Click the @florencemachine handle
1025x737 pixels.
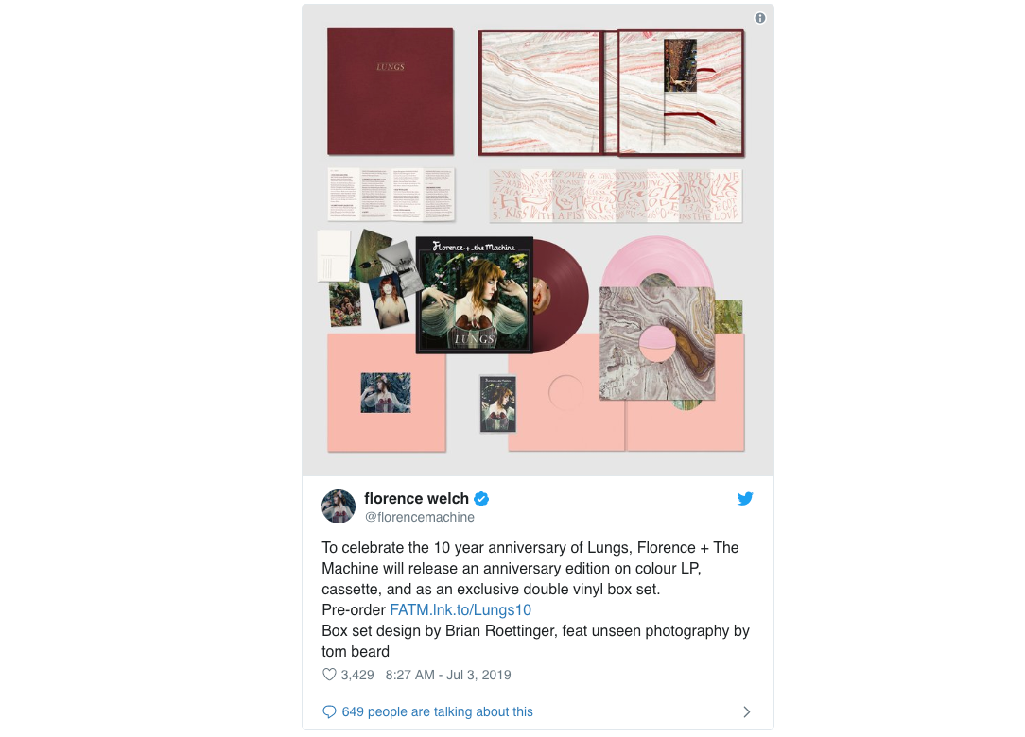(x=420, y=517)
